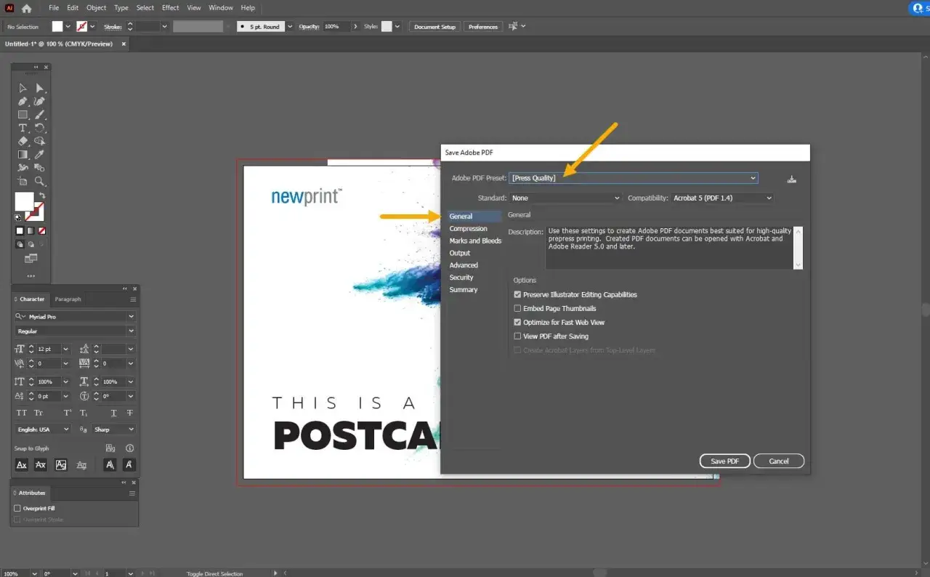Select the Direct Selection tool

(x=40, y=88)
